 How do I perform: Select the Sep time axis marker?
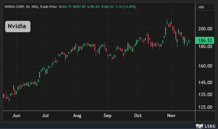click(107, 116)
